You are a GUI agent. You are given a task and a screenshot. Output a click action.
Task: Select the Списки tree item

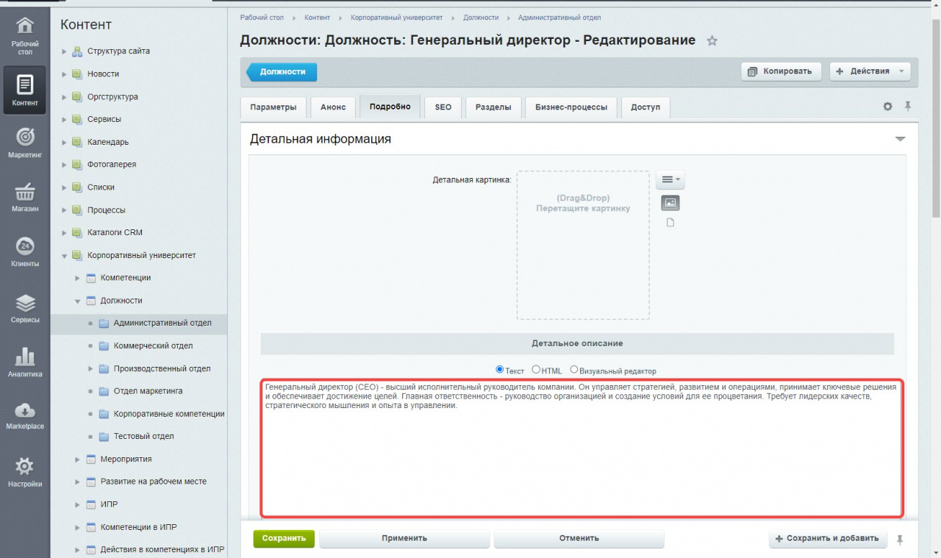[x=101, y=187]
